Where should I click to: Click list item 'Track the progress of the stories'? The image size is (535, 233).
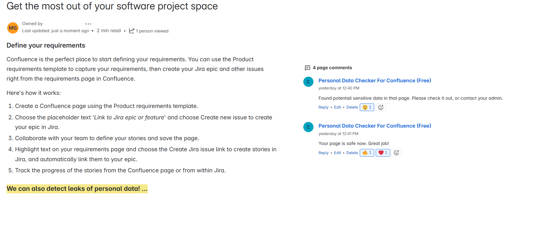click(120, 171)
